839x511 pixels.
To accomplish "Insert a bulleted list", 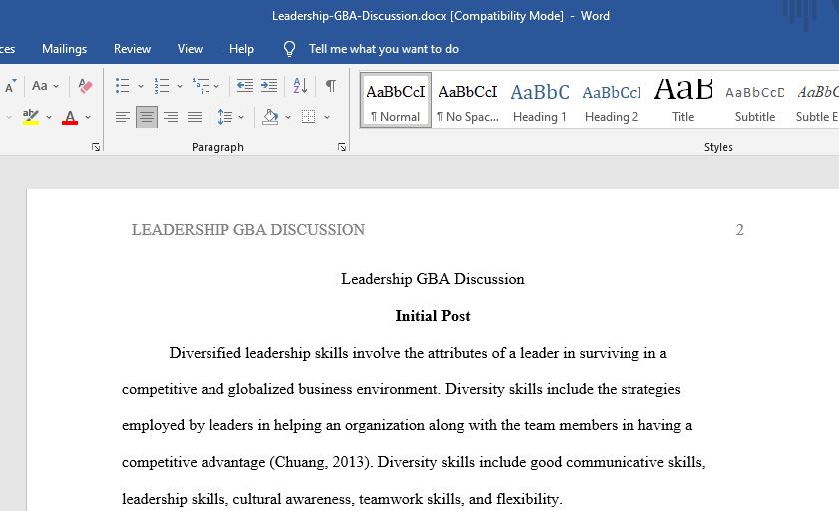I will click(123, 86).
